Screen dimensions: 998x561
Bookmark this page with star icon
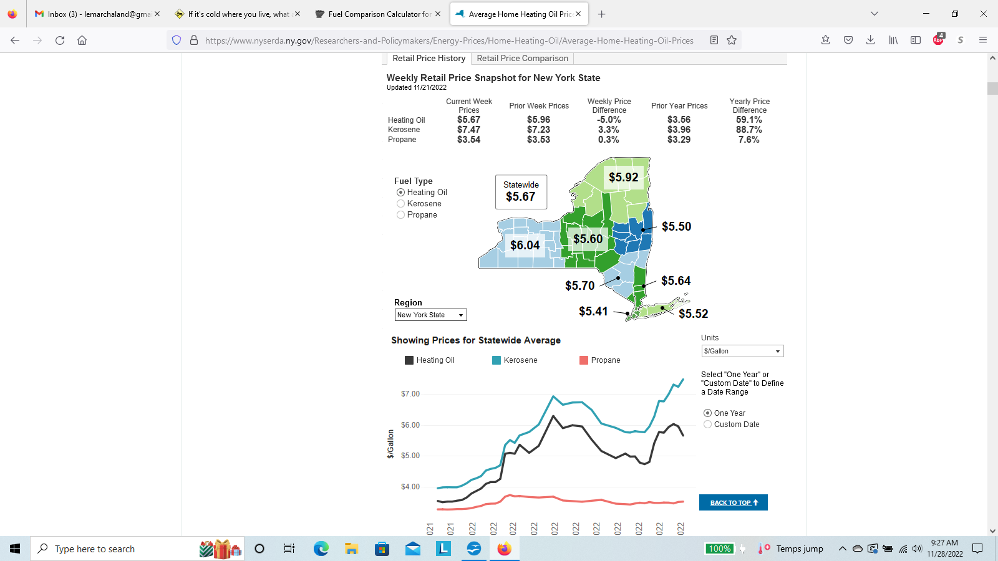(x=732, y=41)
